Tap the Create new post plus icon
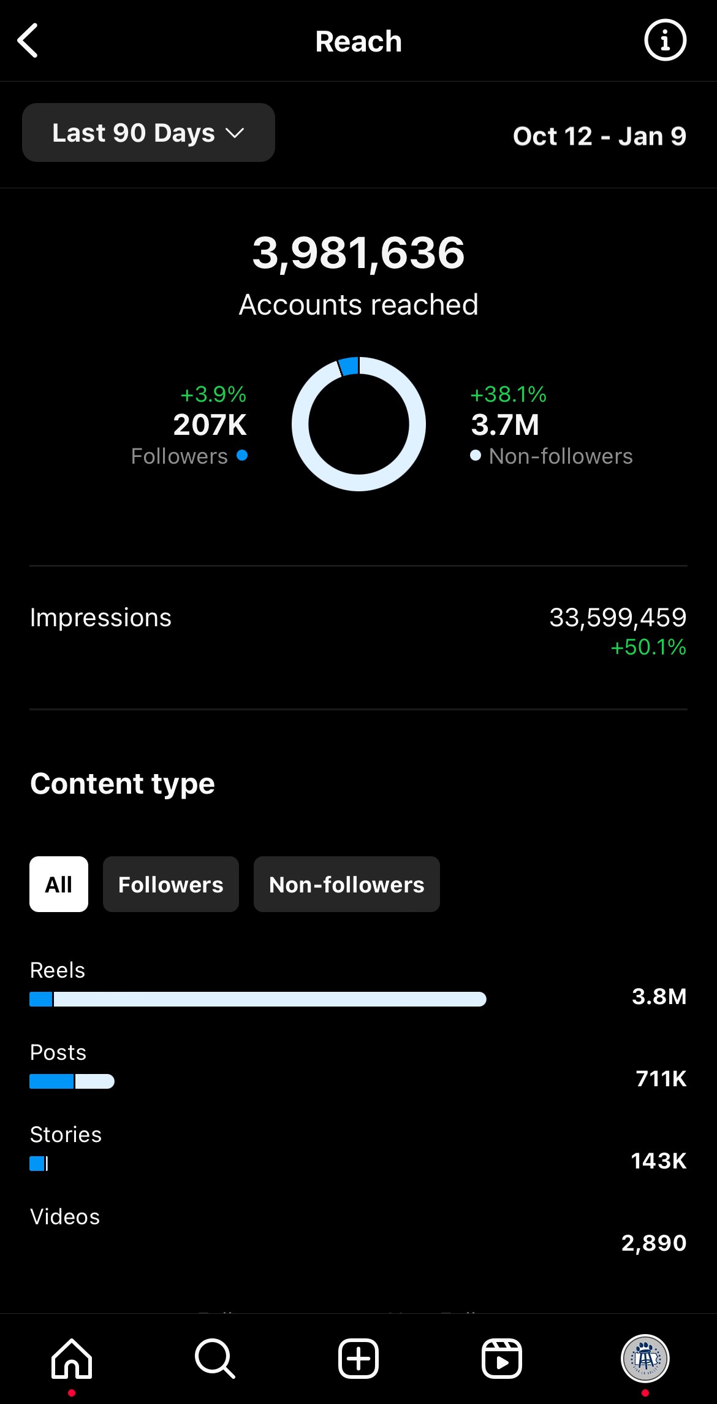The height and width of the screenshot is (1404, 717). (x=358, y=1358)
